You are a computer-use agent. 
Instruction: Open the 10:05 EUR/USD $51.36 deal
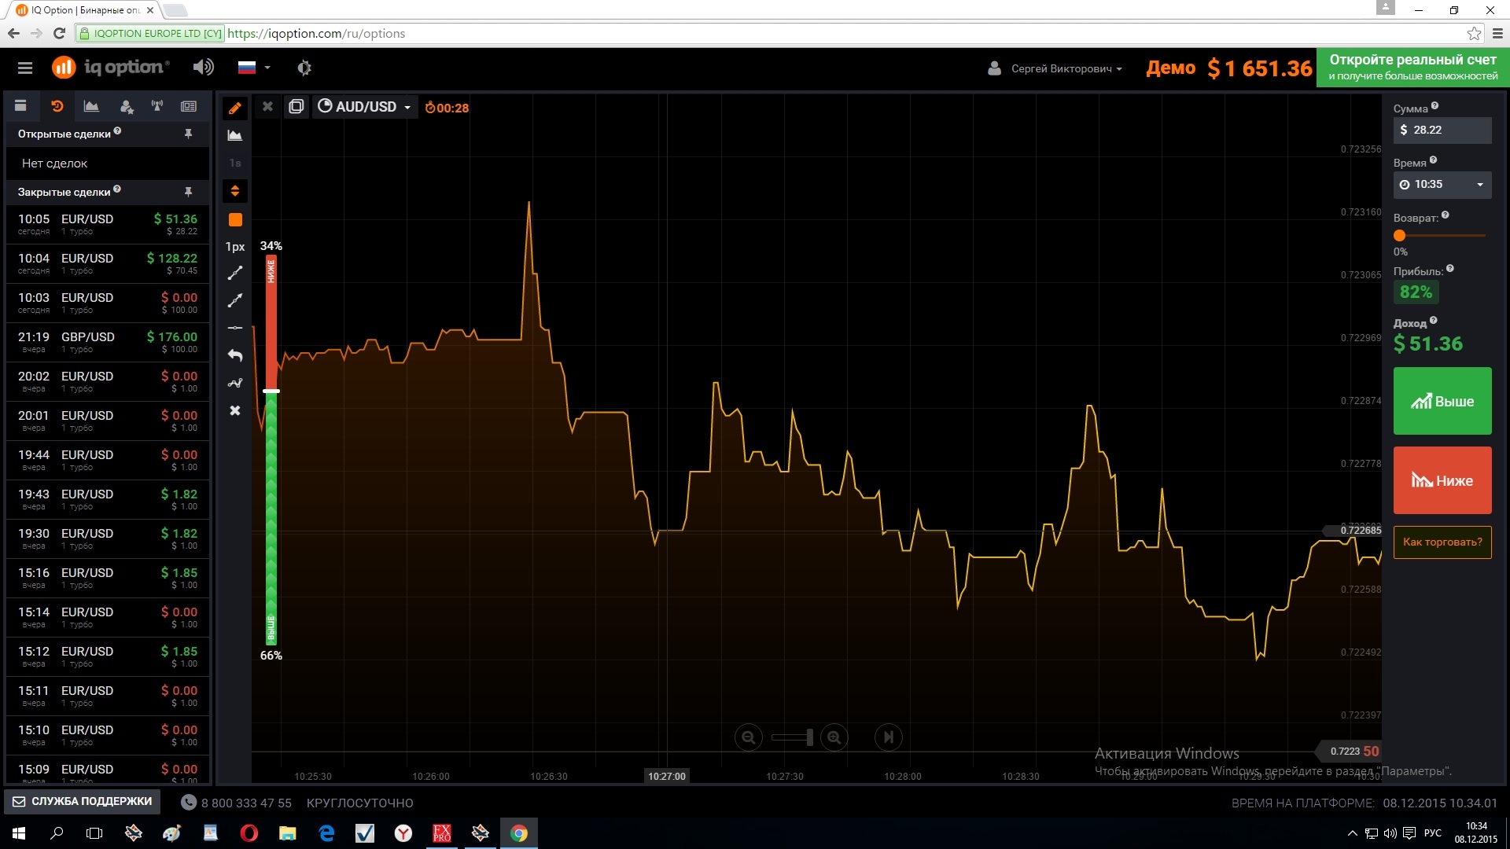(x=108, y=224)
